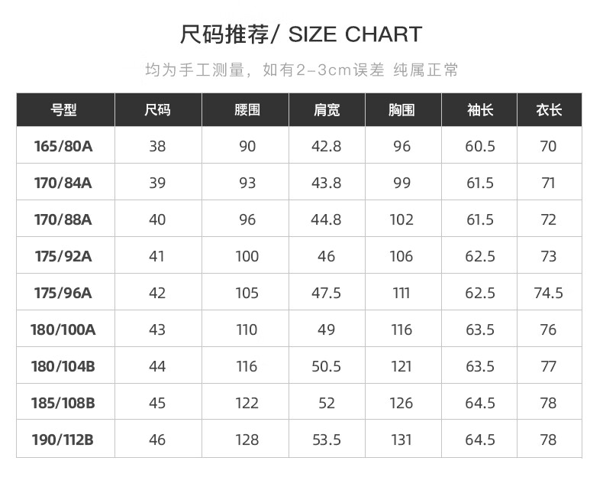Click the 衣长 column header

(549, 110)
